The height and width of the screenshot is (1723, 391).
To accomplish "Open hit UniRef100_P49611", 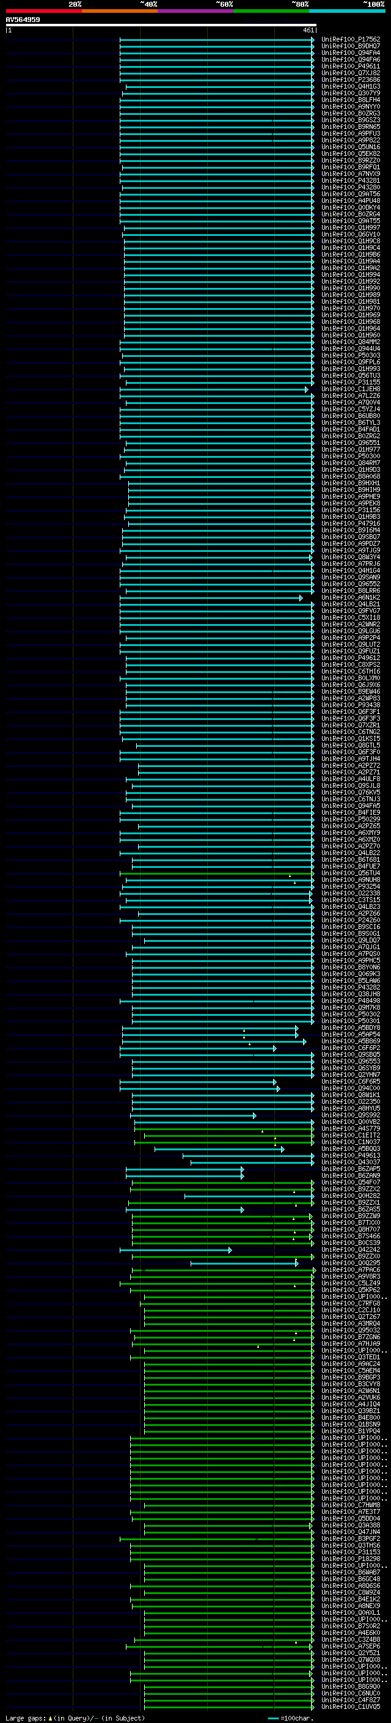I will tap(350, 66).
